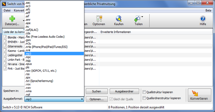Image resolution: width=215 pixels, height=112 pixels.
Task: Expand the Teilen dropdown arrow
Action: (142, 17)
